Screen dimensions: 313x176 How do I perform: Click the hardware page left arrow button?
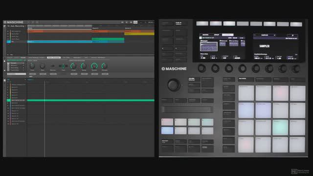click(x=167, y=48)
